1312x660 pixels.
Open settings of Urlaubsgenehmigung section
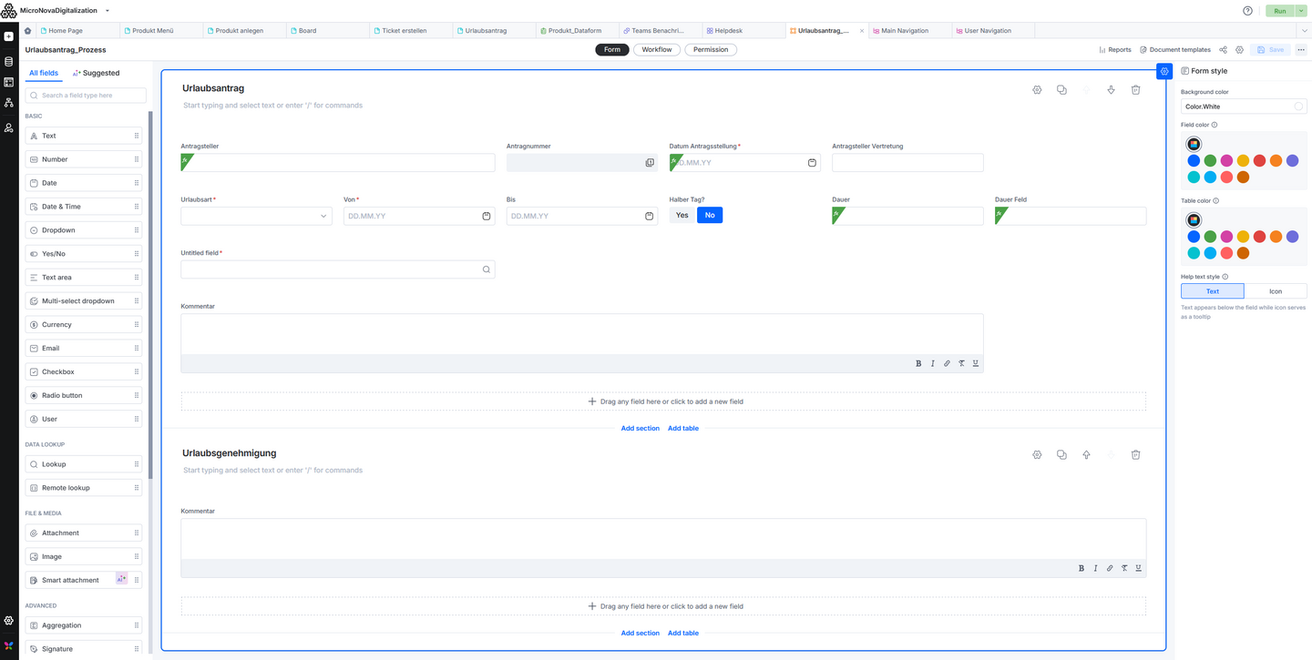pyautogui.click(x=1037, y=454)
